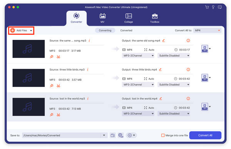
Task: Click the Add Files button
Action: point(21,31)
